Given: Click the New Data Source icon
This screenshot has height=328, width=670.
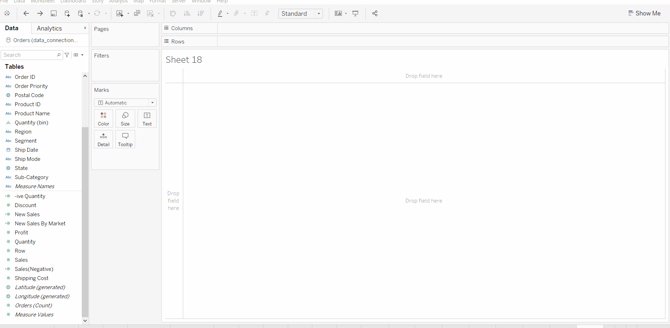Looking at the screenshot, I should coord(67,13).
